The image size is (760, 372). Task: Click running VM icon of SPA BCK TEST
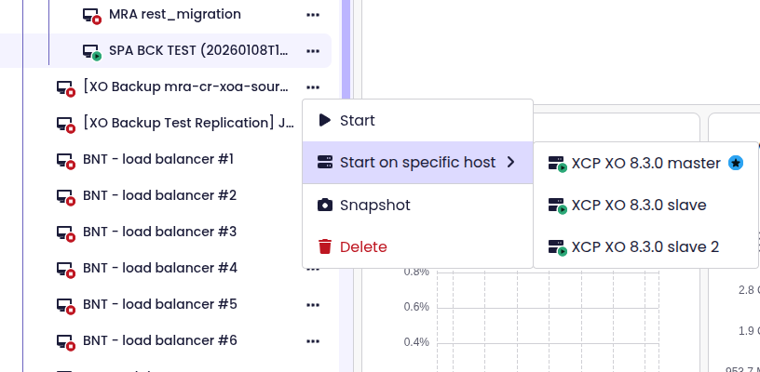click(x=92, y=51)
